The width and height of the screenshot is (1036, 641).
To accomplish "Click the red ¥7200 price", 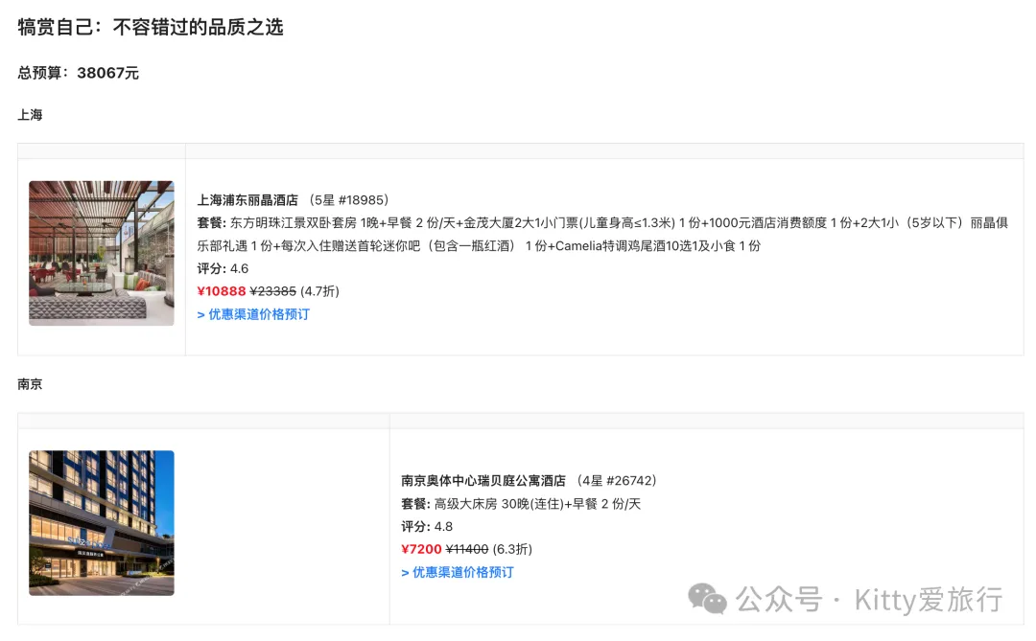I will coord(421,549).
